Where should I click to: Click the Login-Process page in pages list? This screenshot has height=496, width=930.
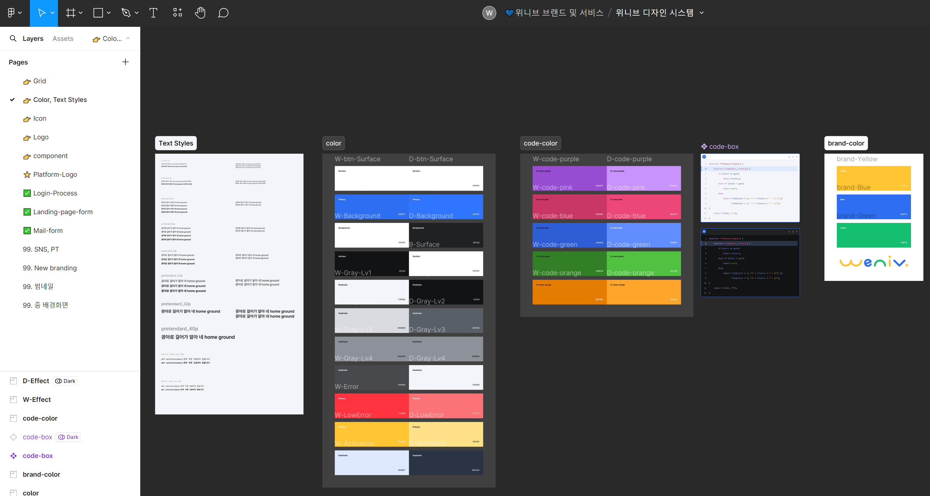tap(55, 193)
